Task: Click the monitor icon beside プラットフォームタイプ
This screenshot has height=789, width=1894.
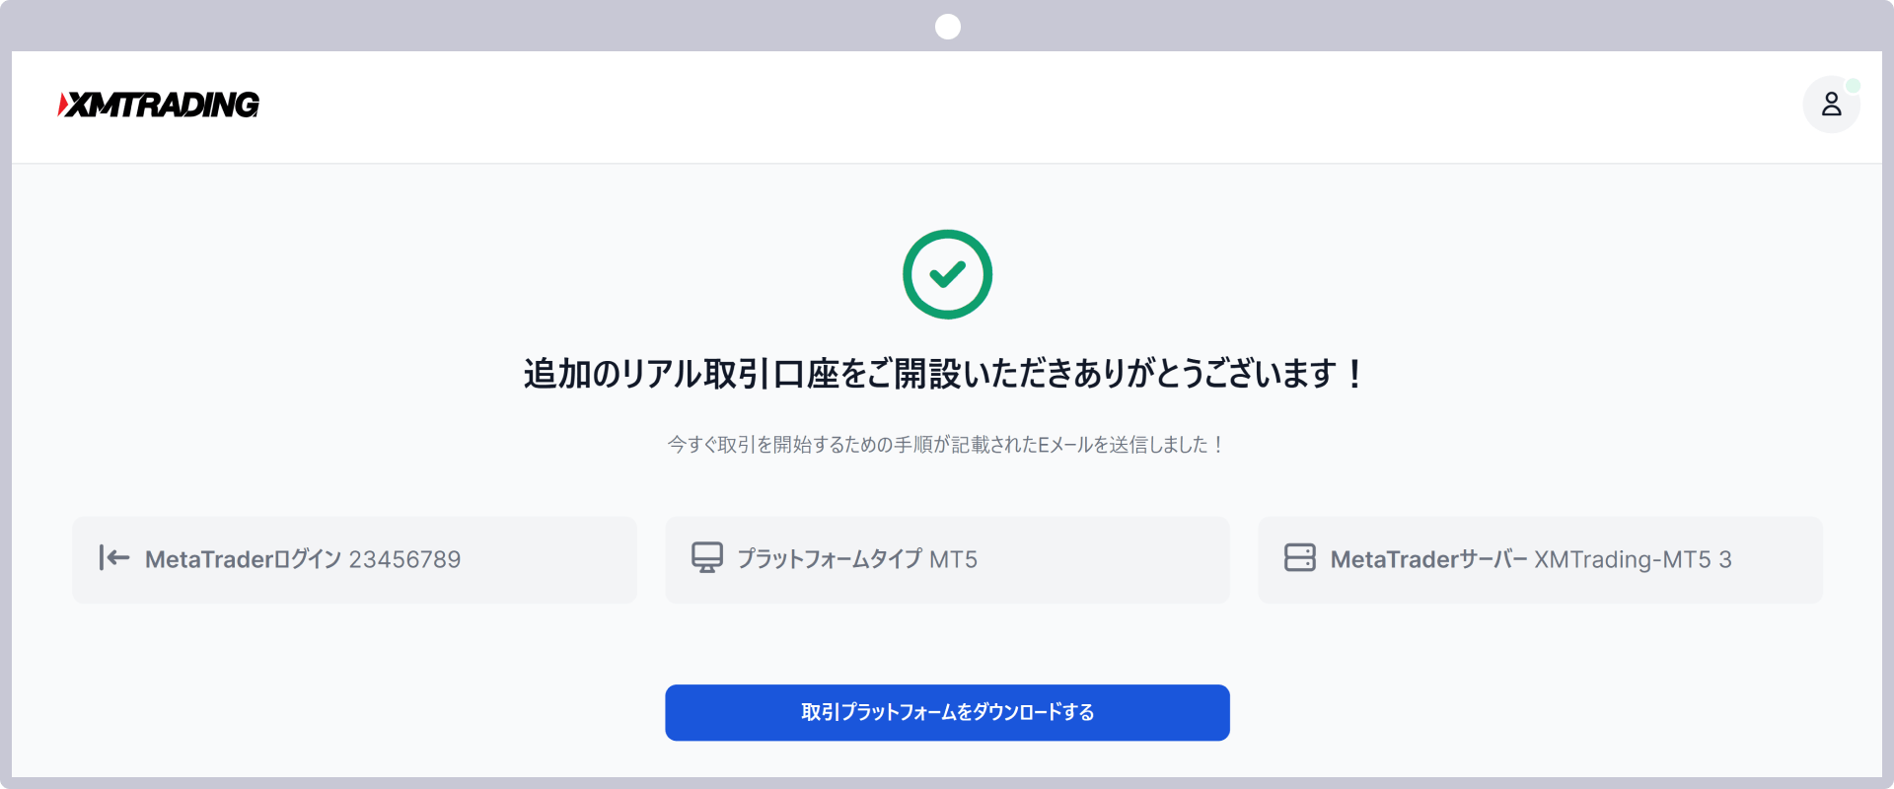Action: (707, 558)
